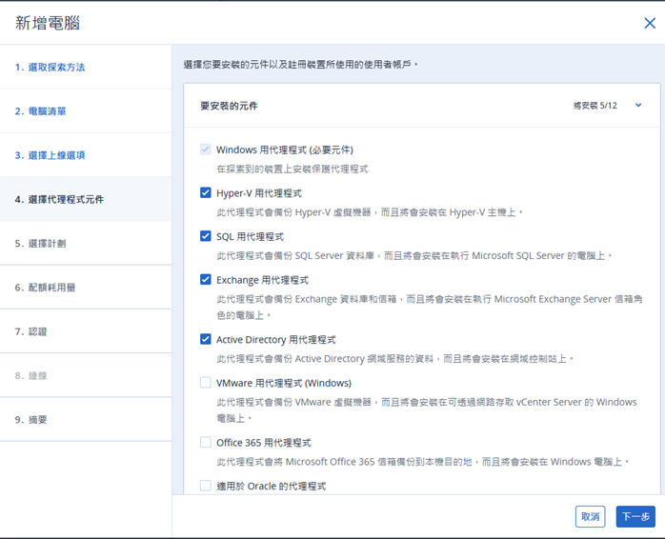Uncheck the Active Directory 用代理程式 checkbox
Screen dimensions: 665x539
click(205, 339)
